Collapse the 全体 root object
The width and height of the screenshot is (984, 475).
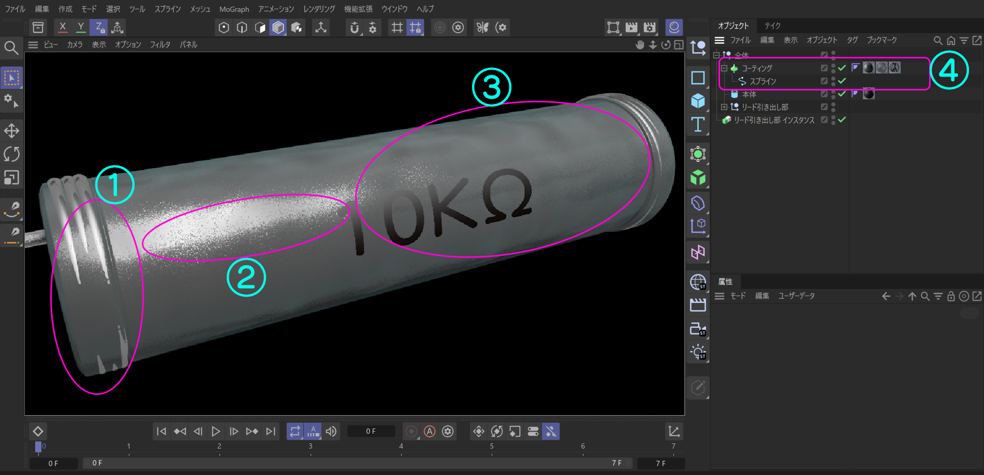point(716,55)
